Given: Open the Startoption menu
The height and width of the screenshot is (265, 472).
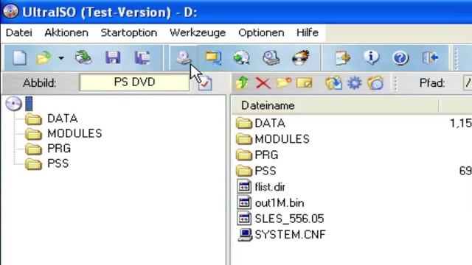Looking at the screenshot, I should (129, 32).
